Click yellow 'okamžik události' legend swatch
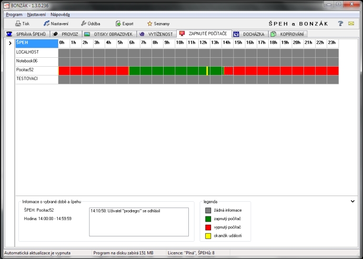The image size is (363, 259). [208, 236]
